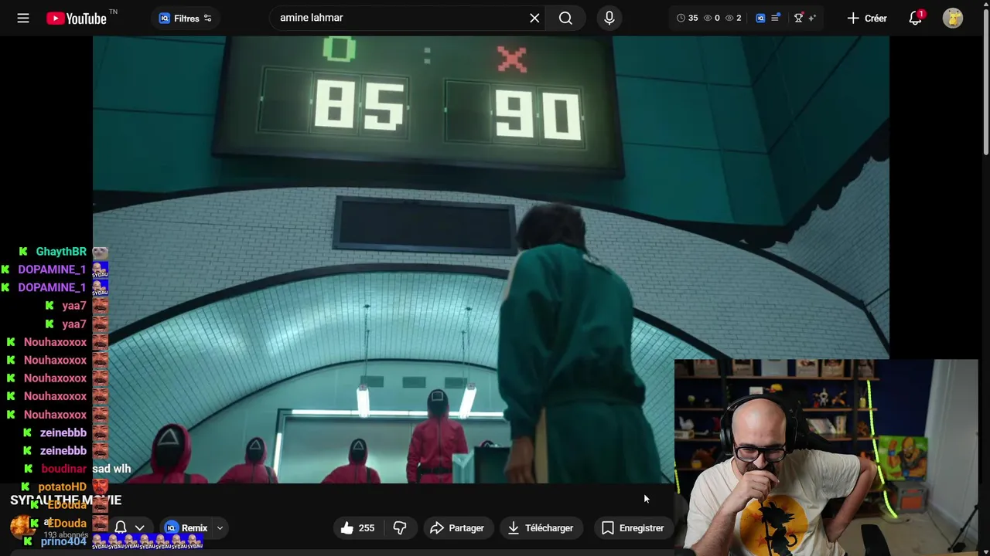This screenshot has width=990, height=556.
Task: Click the video title 'SYDAU THE MOVIE'
Action: (66, 500)
